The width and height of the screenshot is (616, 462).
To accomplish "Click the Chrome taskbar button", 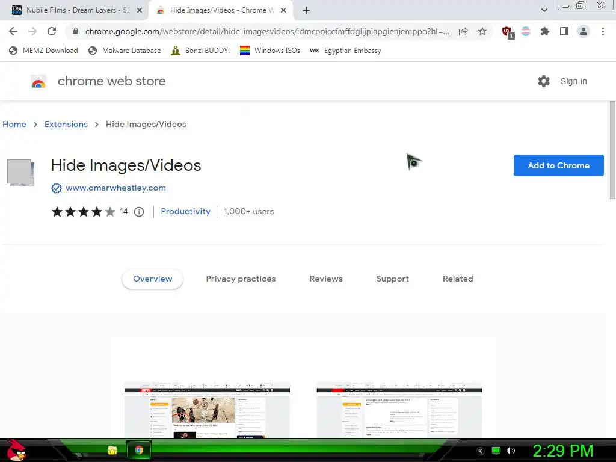I will (x=139, y=450).
